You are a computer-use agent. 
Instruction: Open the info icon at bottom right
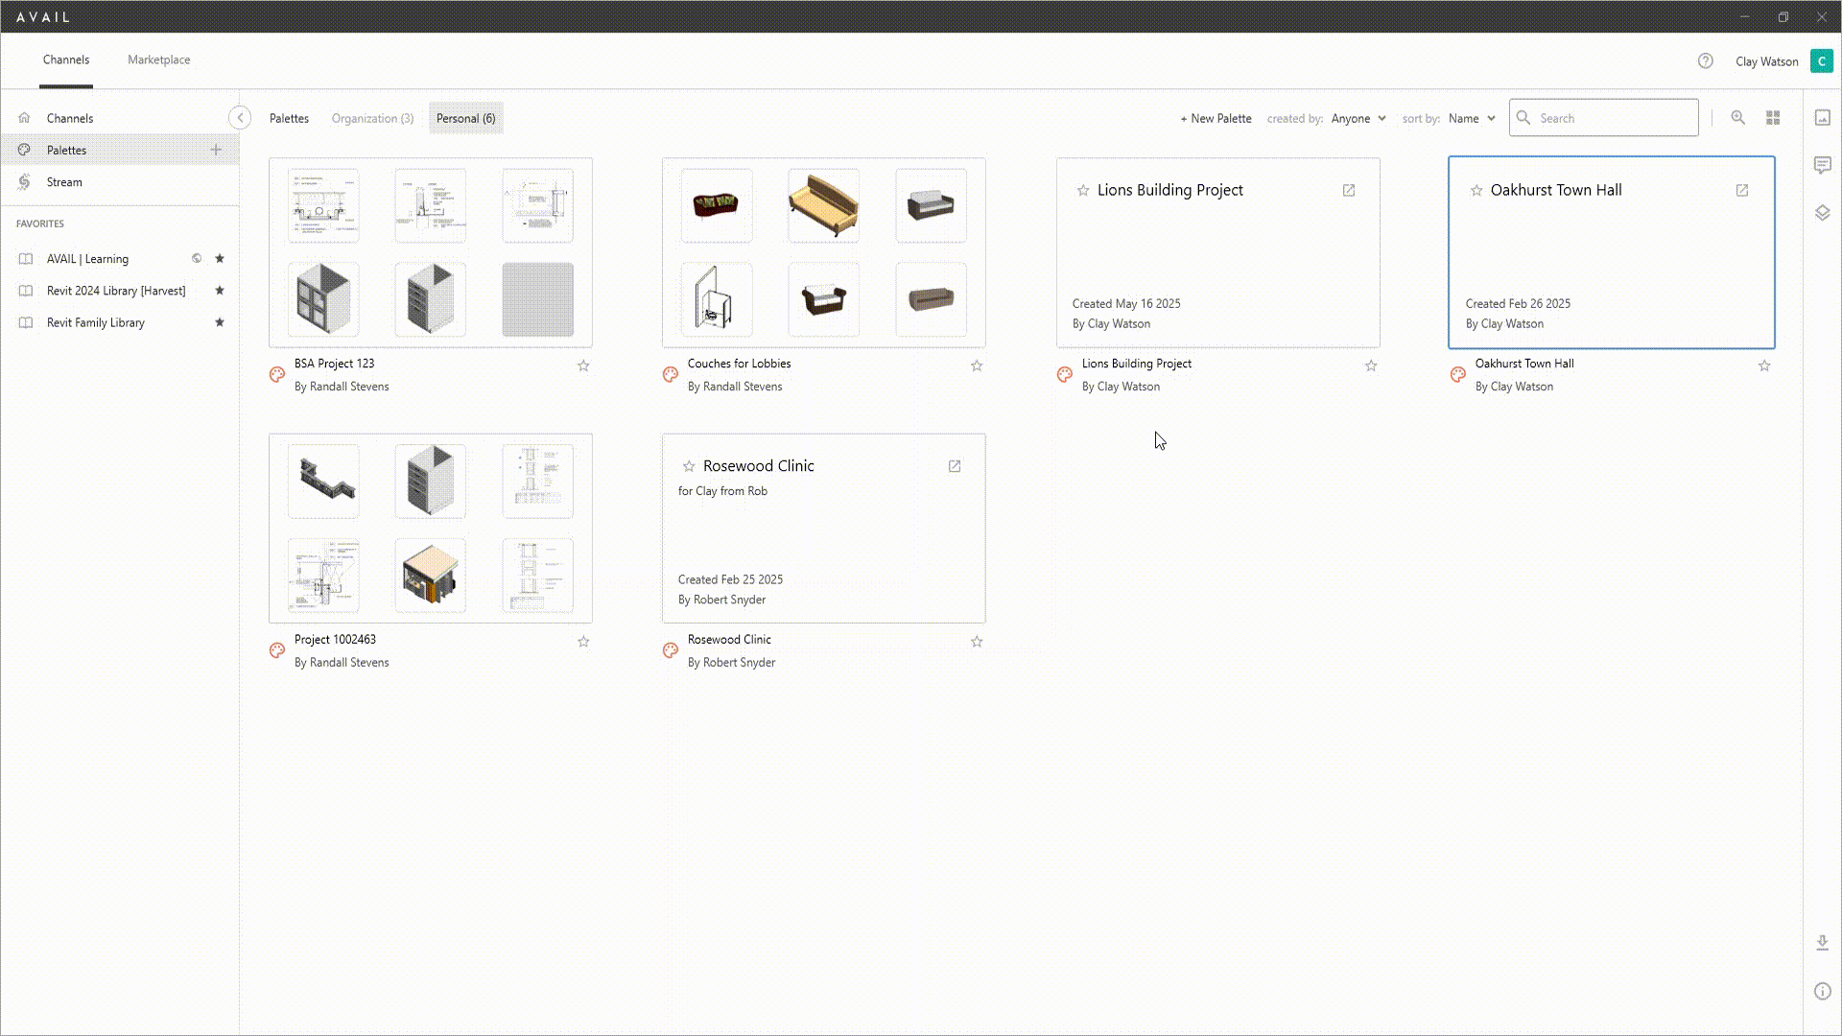coord(1822,991)
